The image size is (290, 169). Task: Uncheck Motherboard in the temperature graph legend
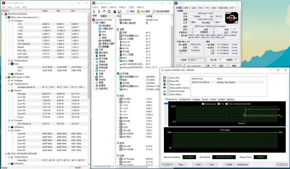point(203,104)
